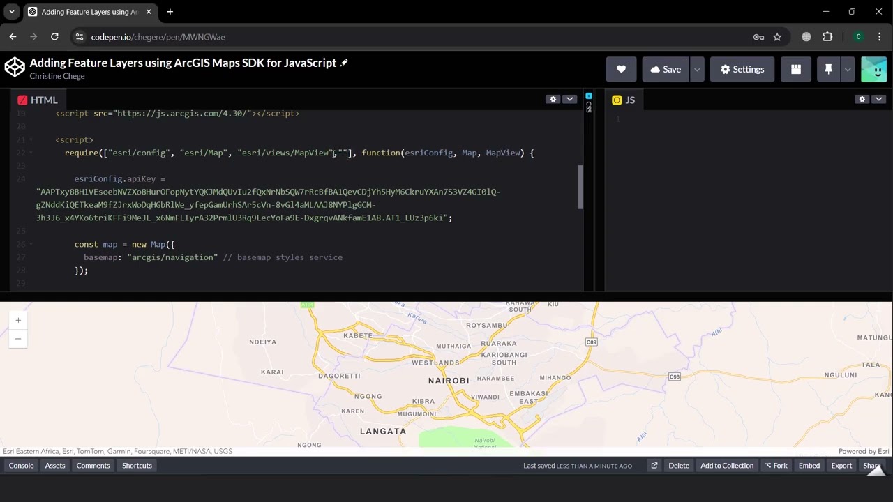
Task: Change editor layout view
Action: 795,69
